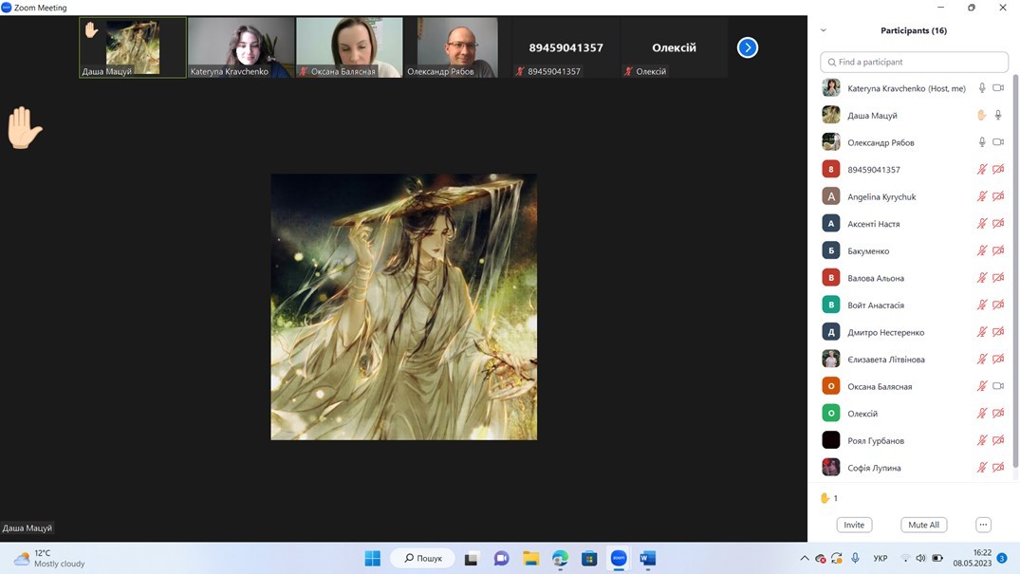Select the 89459041357 video tile
The width and height of the screenshot is (1020, 574).
click(x=566, y=47)
